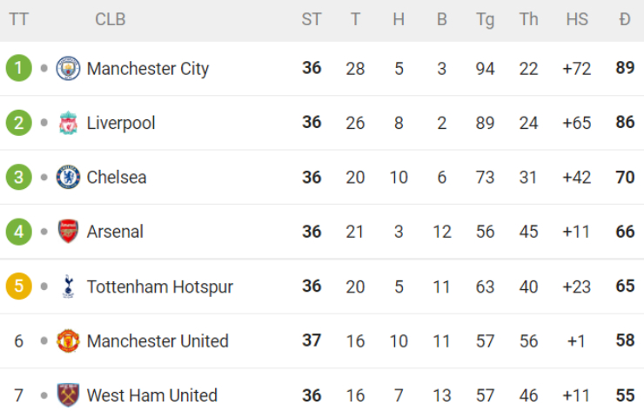Click the Manchester United club crest
This screenshot has height=418, width=644.
68,340
